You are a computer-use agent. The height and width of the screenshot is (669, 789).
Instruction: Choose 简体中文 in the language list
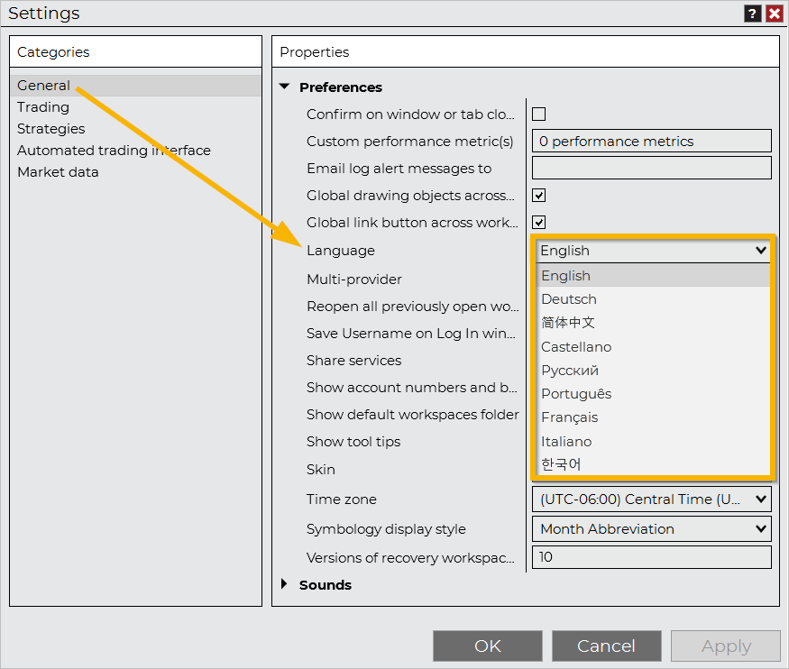[654, 323]
